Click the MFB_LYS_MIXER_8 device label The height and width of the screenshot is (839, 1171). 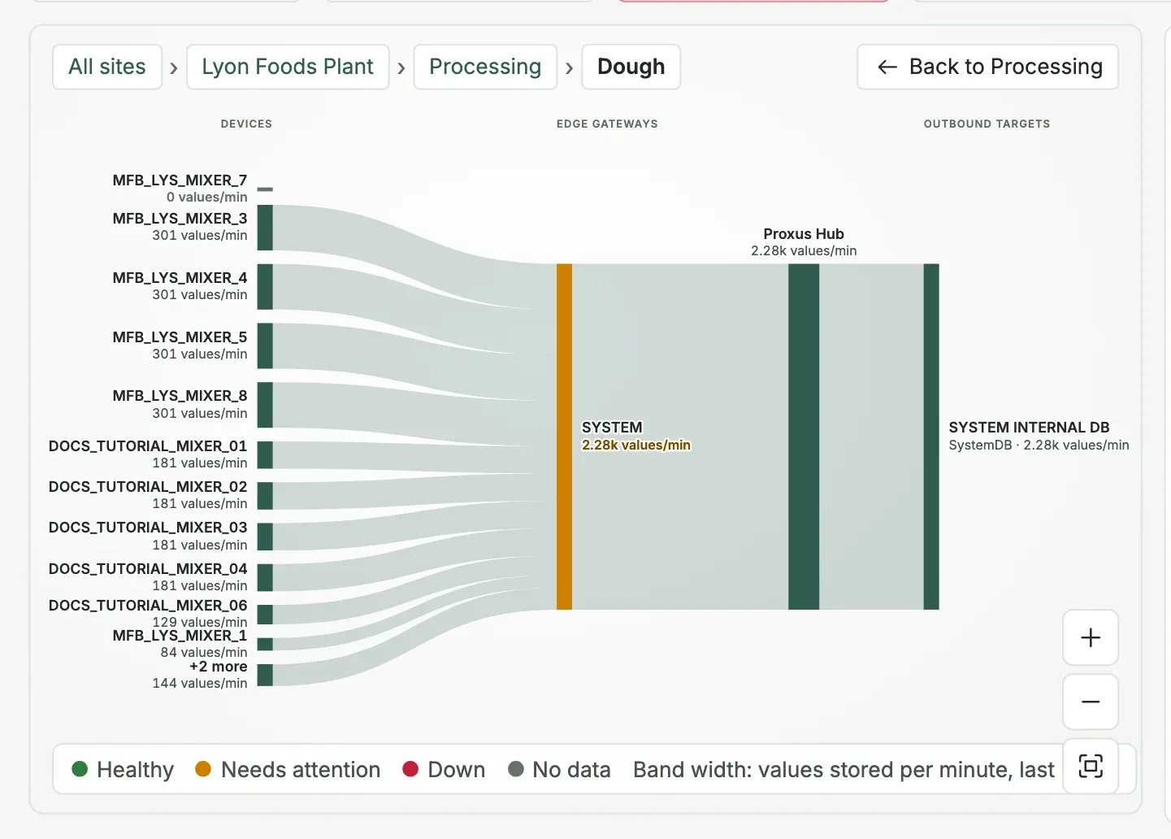pos(180,396)
